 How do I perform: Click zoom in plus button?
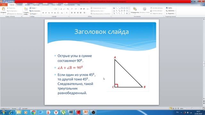200,109
